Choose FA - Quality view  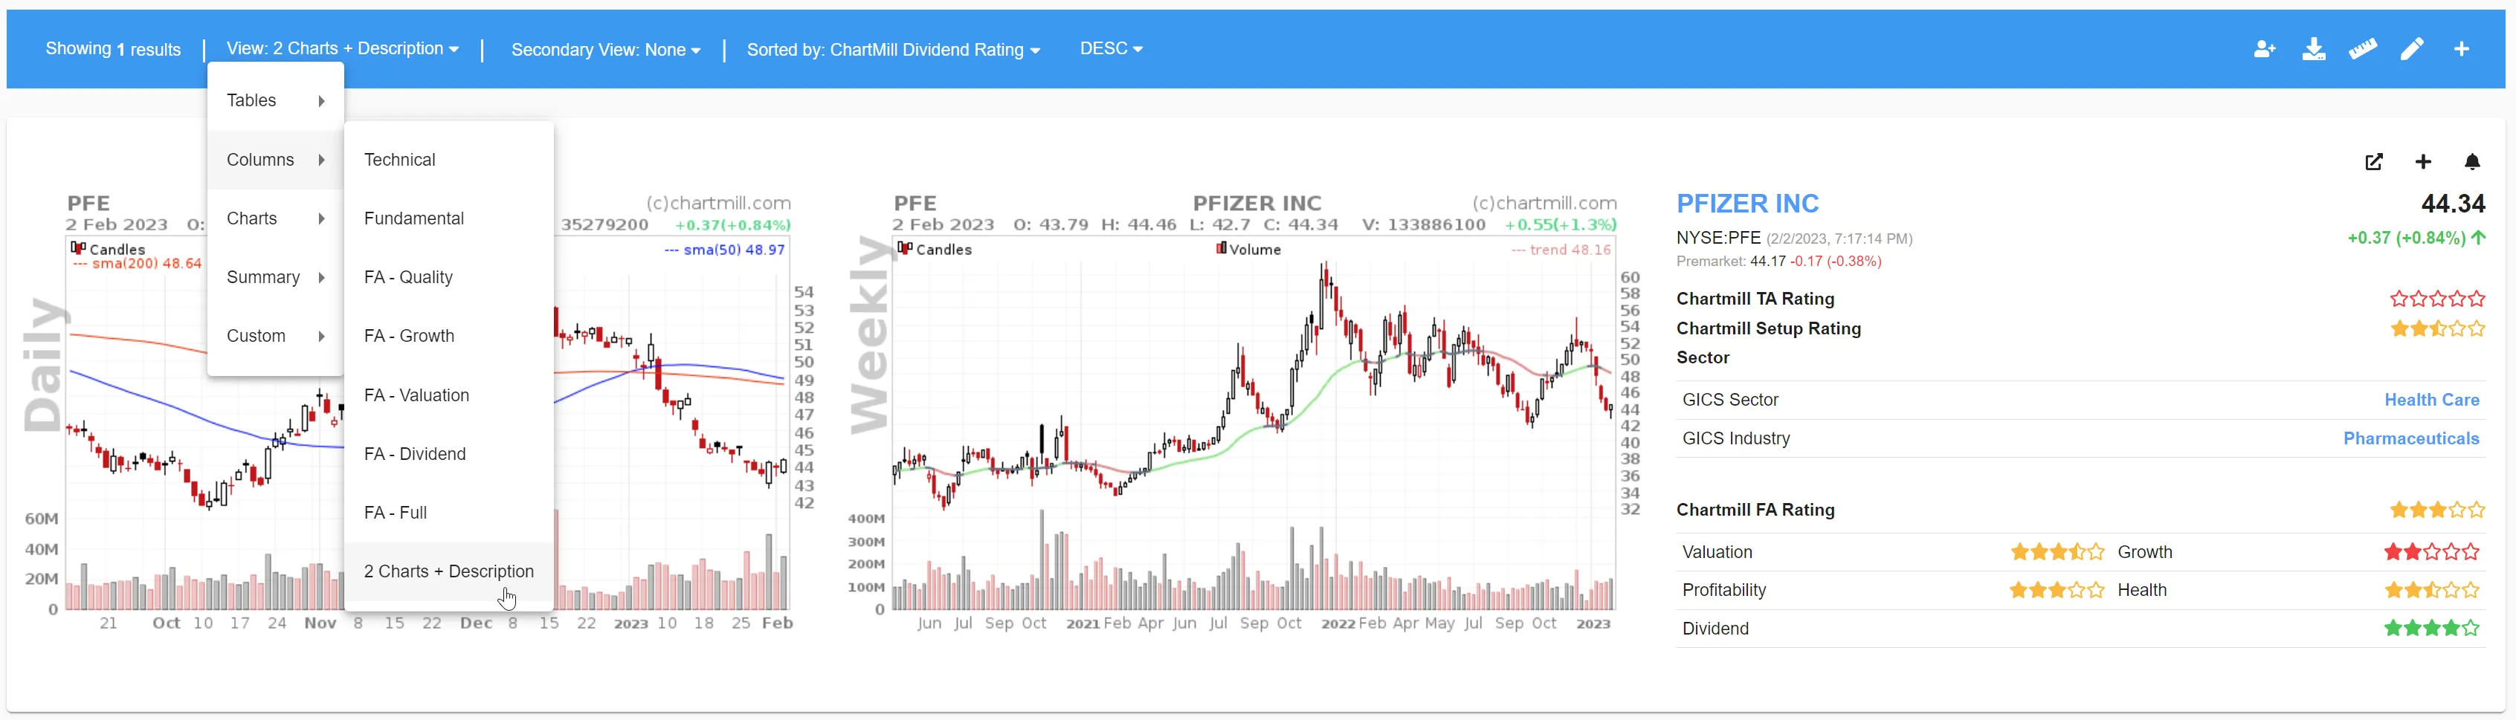click(449, 277)
